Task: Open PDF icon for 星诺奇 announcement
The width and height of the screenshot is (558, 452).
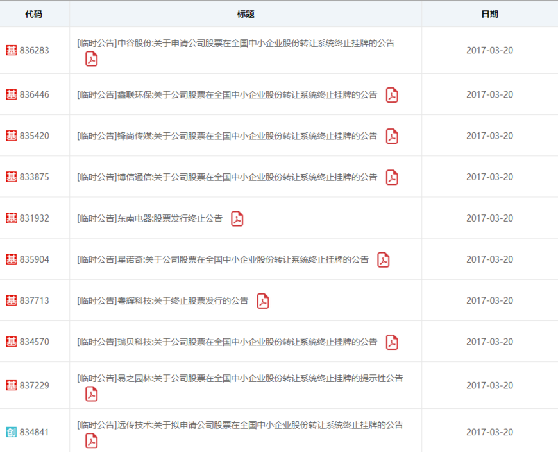Action: tap(384, 260)
